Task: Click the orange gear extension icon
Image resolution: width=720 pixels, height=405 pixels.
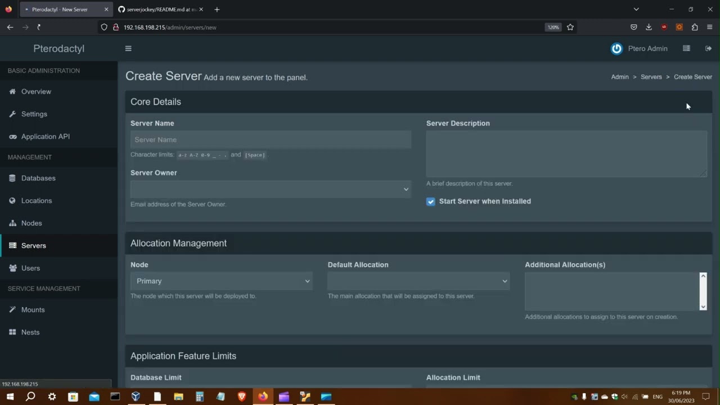Action: coord(679,27)
